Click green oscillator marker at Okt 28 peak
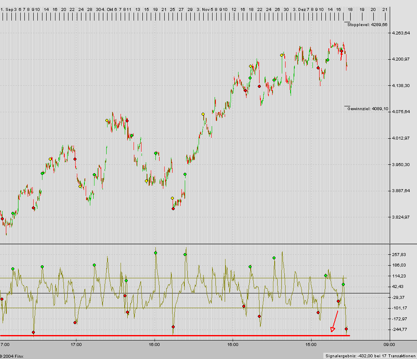Viewport: 417px width, 359px height. (x=185, y=255)
